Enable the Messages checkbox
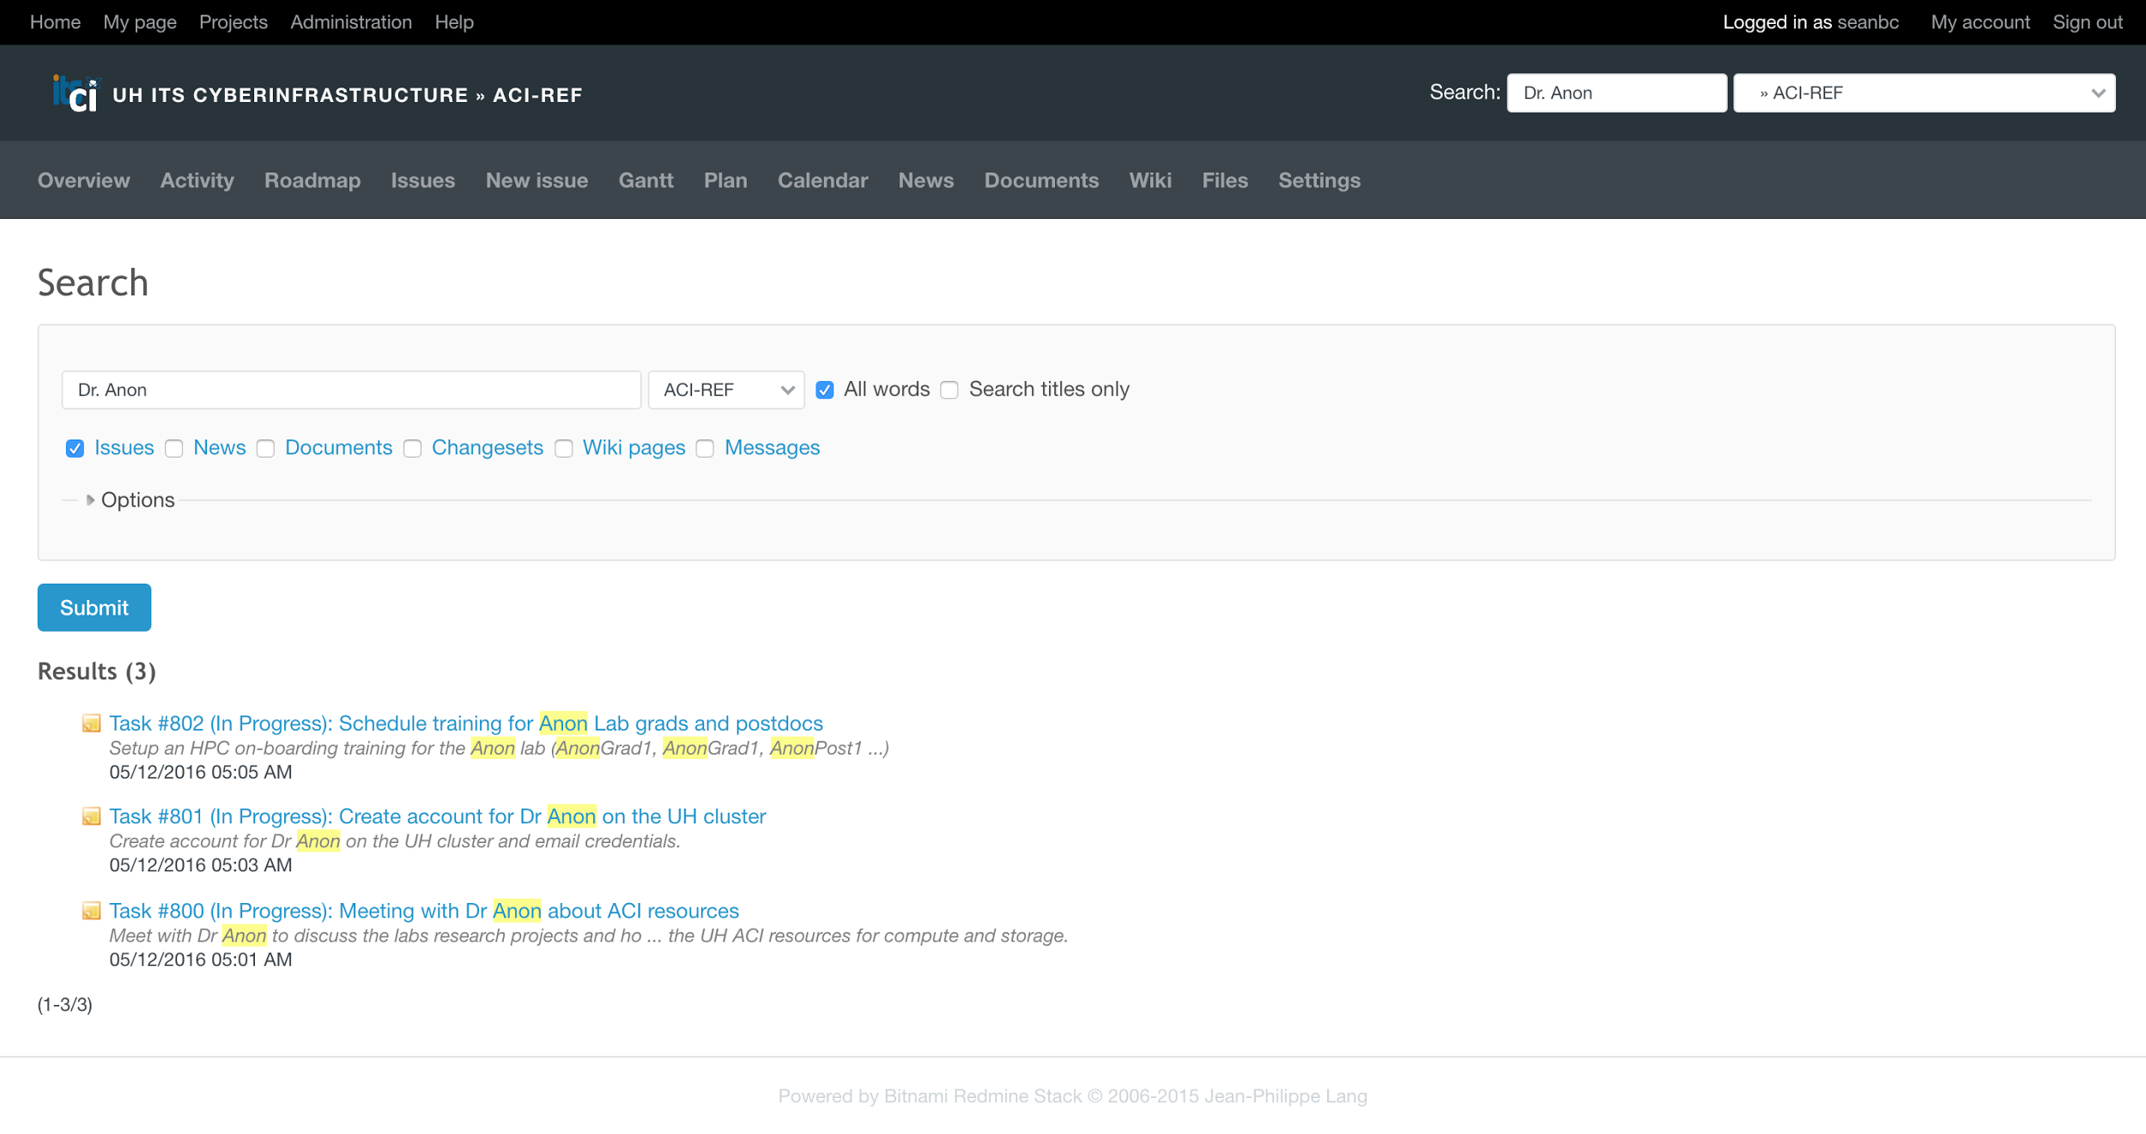Viewport: 2146px width, 1134px height. (x=706, y=449)
